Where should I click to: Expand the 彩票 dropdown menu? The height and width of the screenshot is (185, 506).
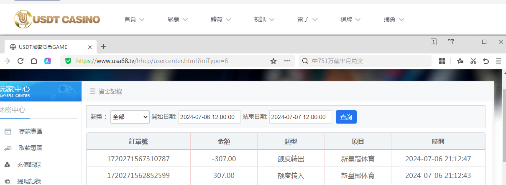[x=177, y=20]
